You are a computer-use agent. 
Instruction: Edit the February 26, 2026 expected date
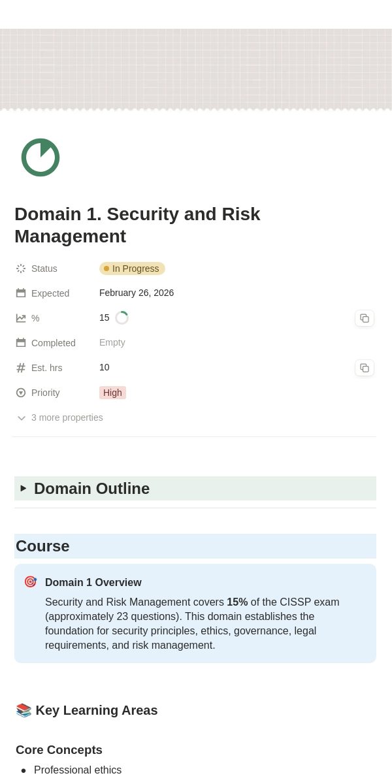pos(137,293)
